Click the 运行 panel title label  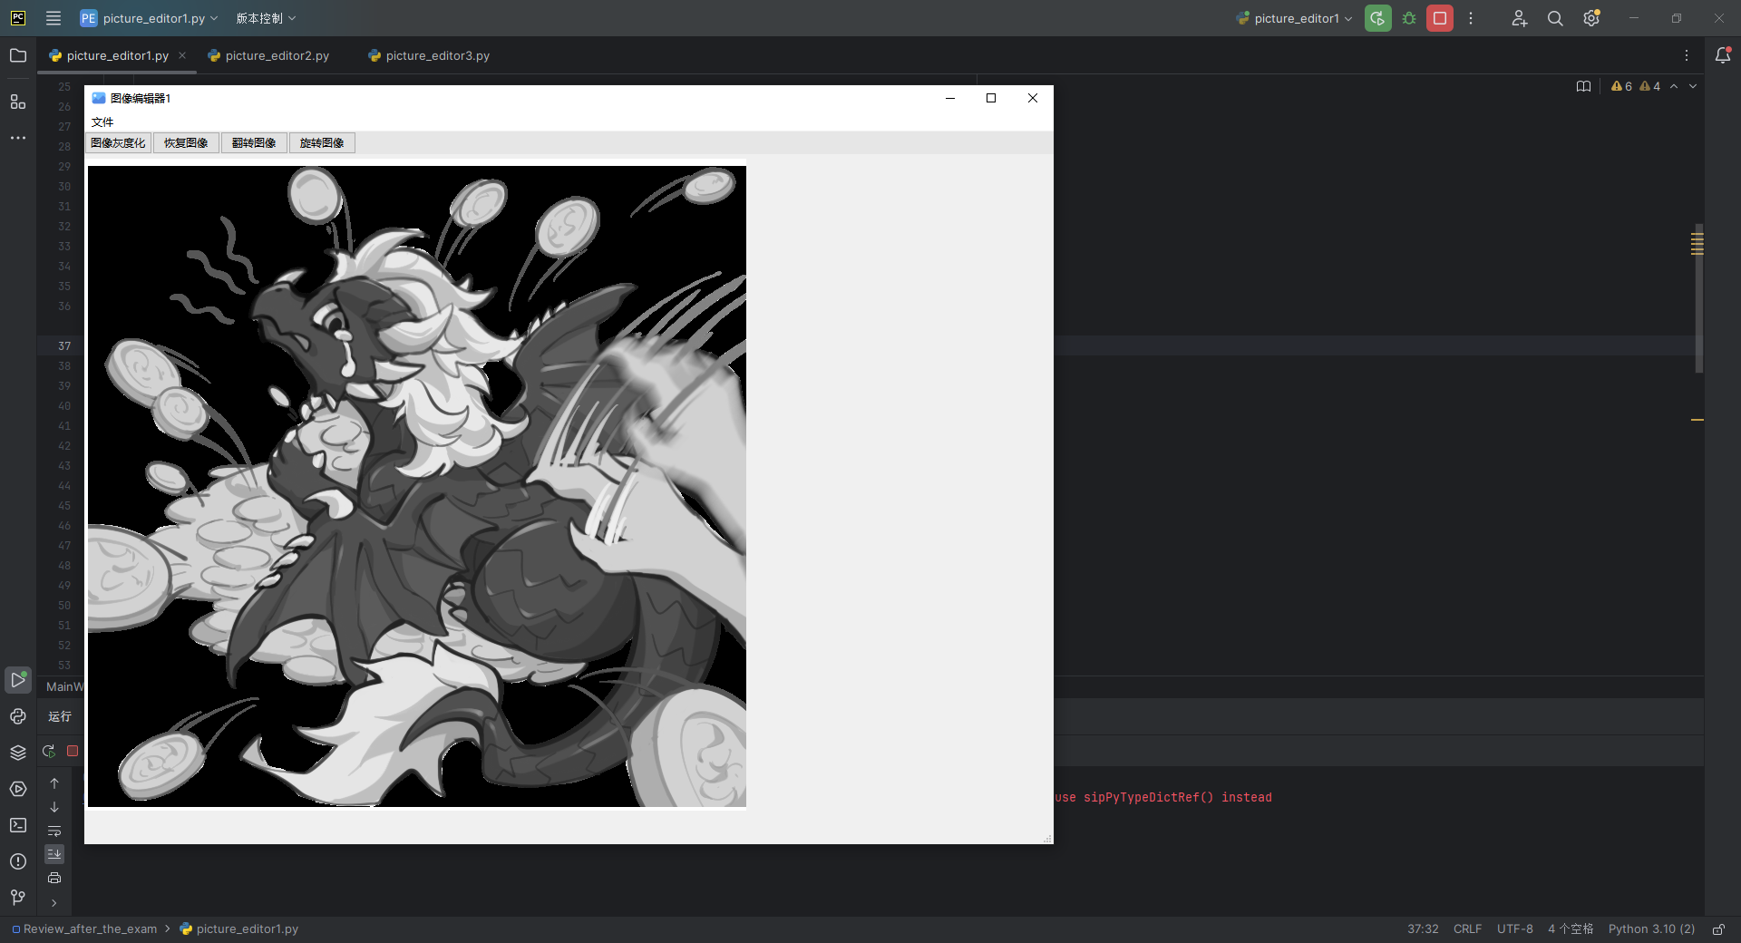click(x=60, y=716)
